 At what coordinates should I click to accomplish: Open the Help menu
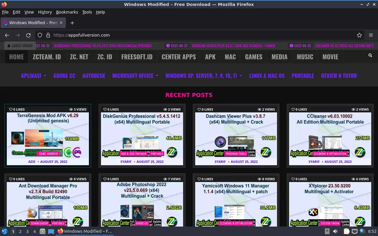click(100, 12)
